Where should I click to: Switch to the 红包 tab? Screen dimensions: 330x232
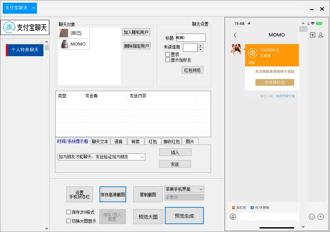point(153,141)
